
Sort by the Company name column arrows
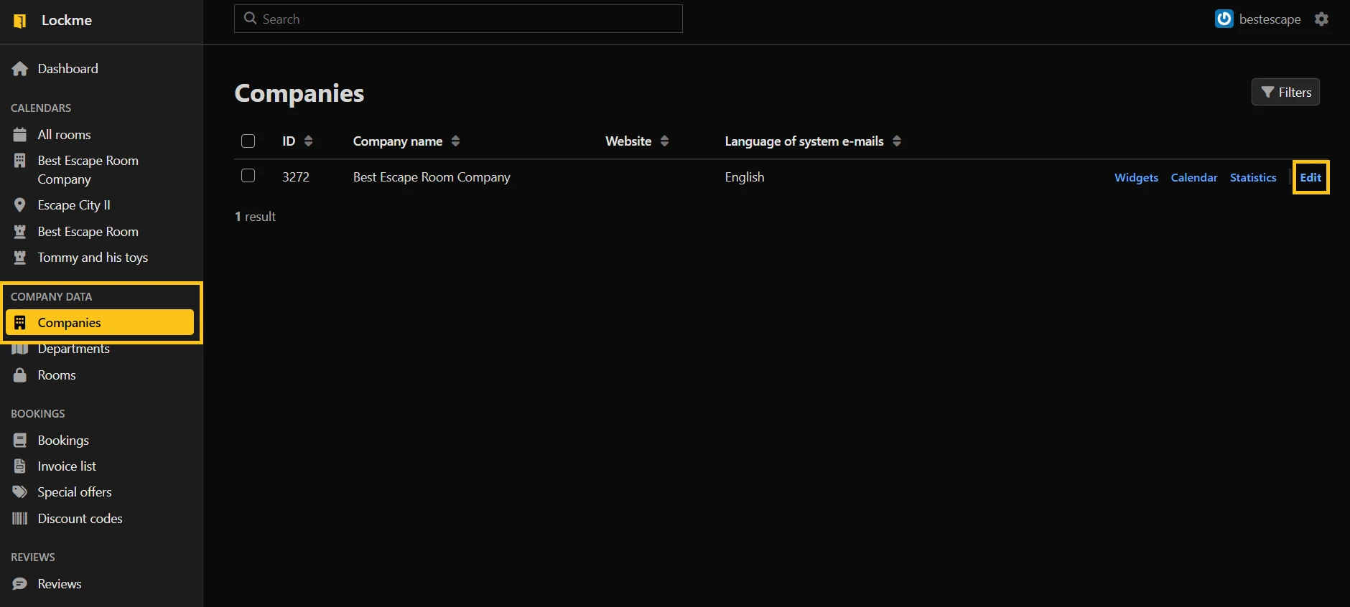[455, 141]
